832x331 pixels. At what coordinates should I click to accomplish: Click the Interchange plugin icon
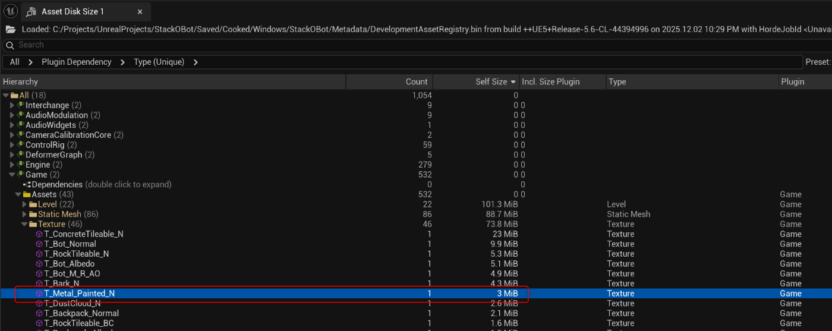[21, 105]
